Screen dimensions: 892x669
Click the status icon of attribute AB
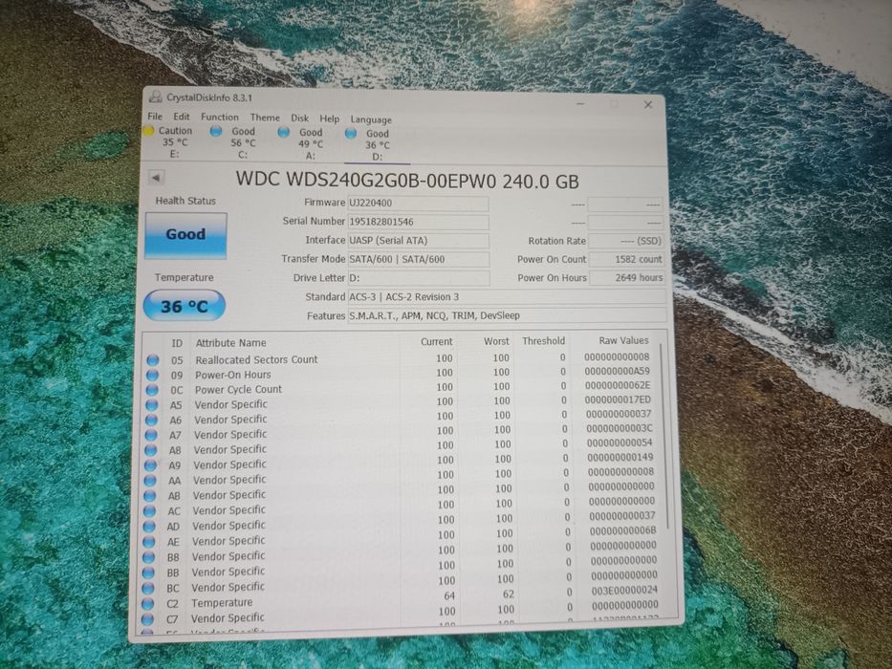click(149, 495)
